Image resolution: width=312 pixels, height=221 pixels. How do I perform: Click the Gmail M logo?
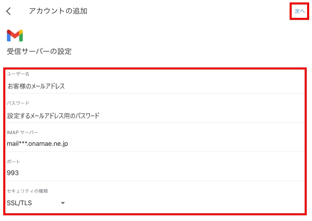[15, 36]
